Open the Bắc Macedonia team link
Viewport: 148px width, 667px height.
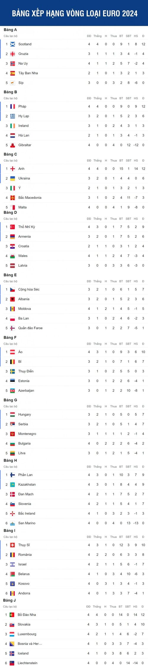pos(30,198)
